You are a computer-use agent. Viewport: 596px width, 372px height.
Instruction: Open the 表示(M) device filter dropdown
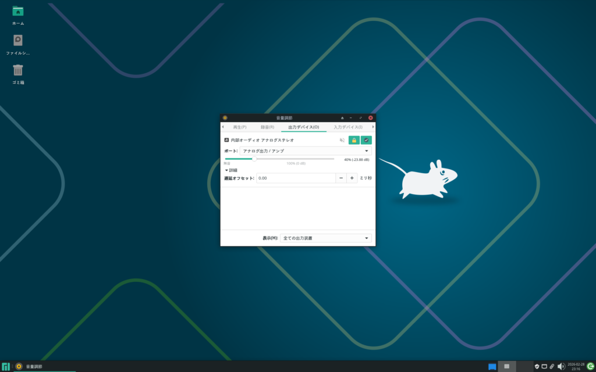325,238
